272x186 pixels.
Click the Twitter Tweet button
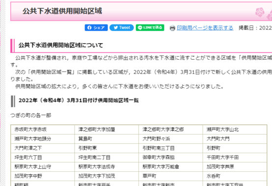click(122, 28)
